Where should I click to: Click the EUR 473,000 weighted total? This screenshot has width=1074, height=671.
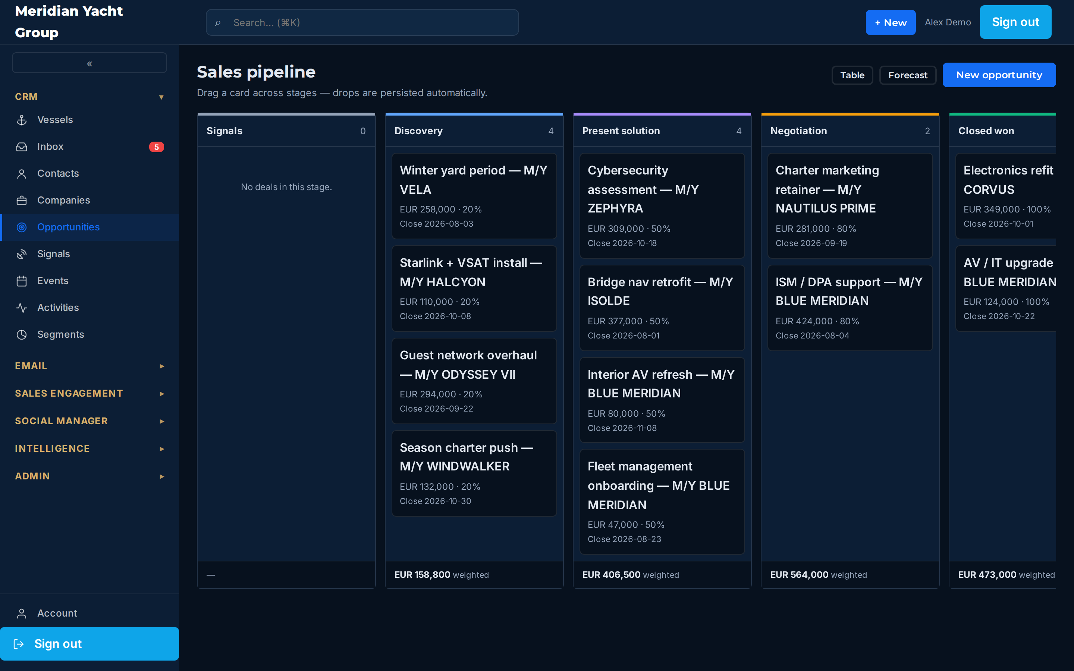point(1006,575)
